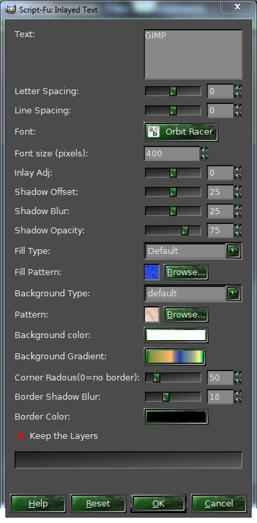Screen dimensions: 257x523
Task: Click the Orbit Racer font button
Action: click(x=181, y=132)
